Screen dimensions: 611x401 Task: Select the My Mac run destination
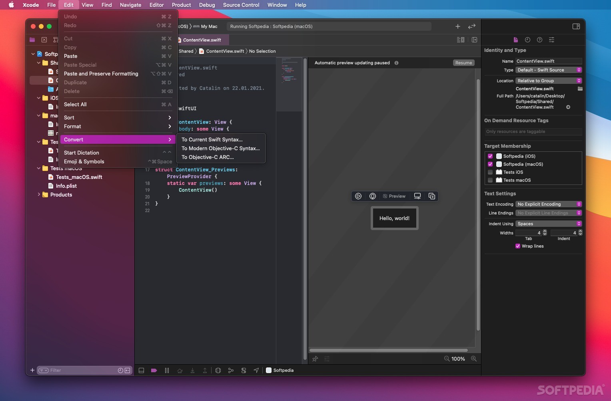206,26
